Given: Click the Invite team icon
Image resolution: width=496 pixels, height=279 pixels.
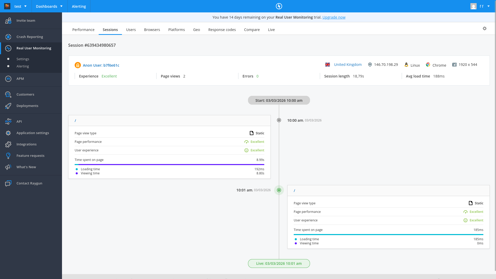Looking at the screenshot, I should (8, 21).
